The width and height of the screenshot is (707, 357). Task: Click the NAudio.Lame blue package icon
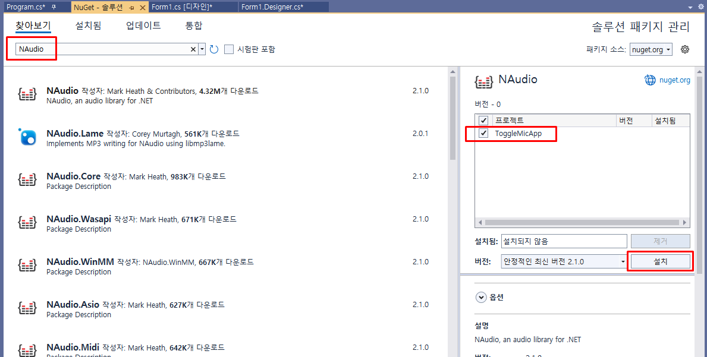(27, 137)
